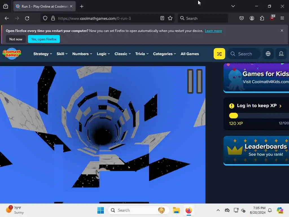Open a new browser tab
The height and width of the screenshot is (217, 289).
82,6
